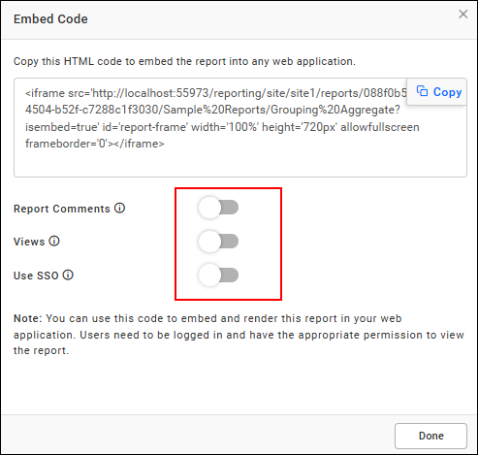This screenshot has width=478, height=455.
Task: Click the frameborder='0' line of code
Action: [95, 144]
